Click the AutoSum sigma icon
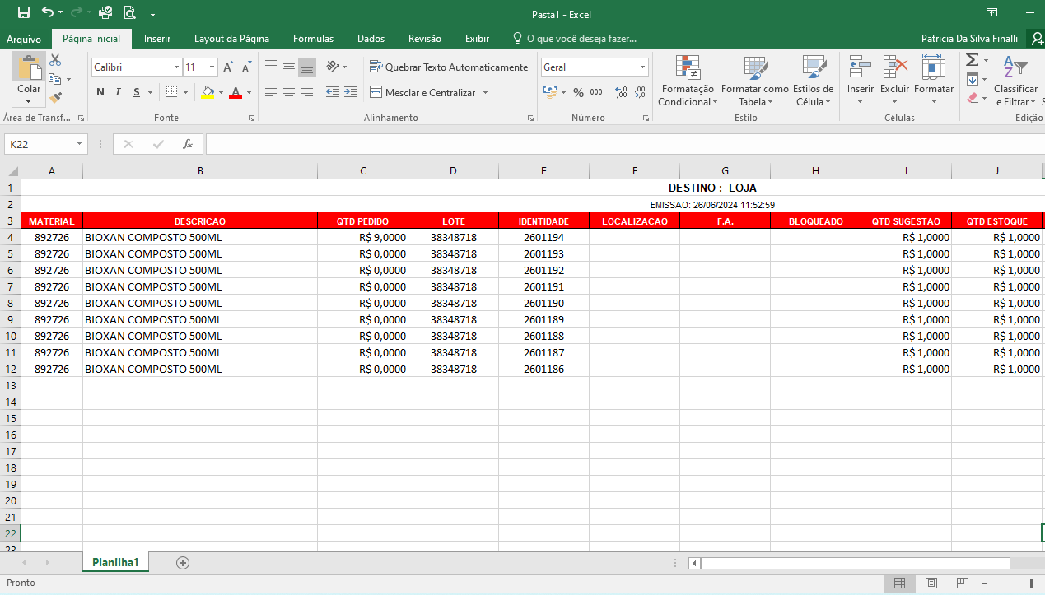The image size is (1045, 595). (972, 60)
